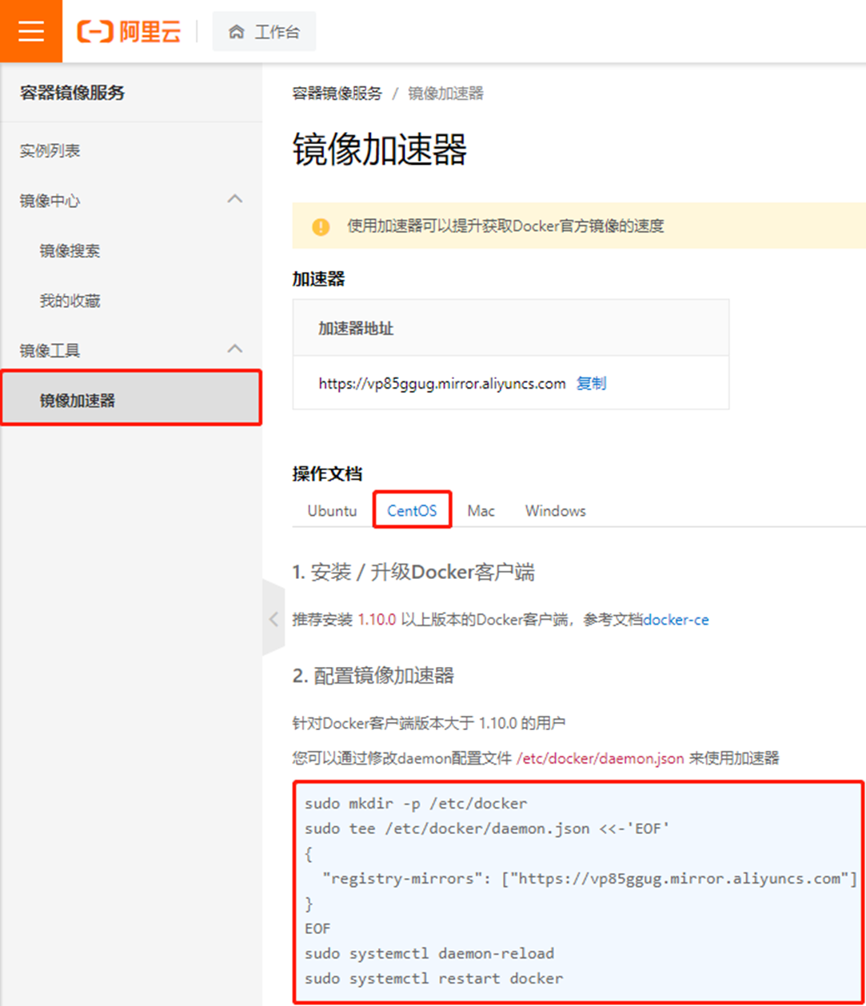The image size is (866, 1006).
Task: Open 镜像搜索 in sidebar
Action: (70, 251)
